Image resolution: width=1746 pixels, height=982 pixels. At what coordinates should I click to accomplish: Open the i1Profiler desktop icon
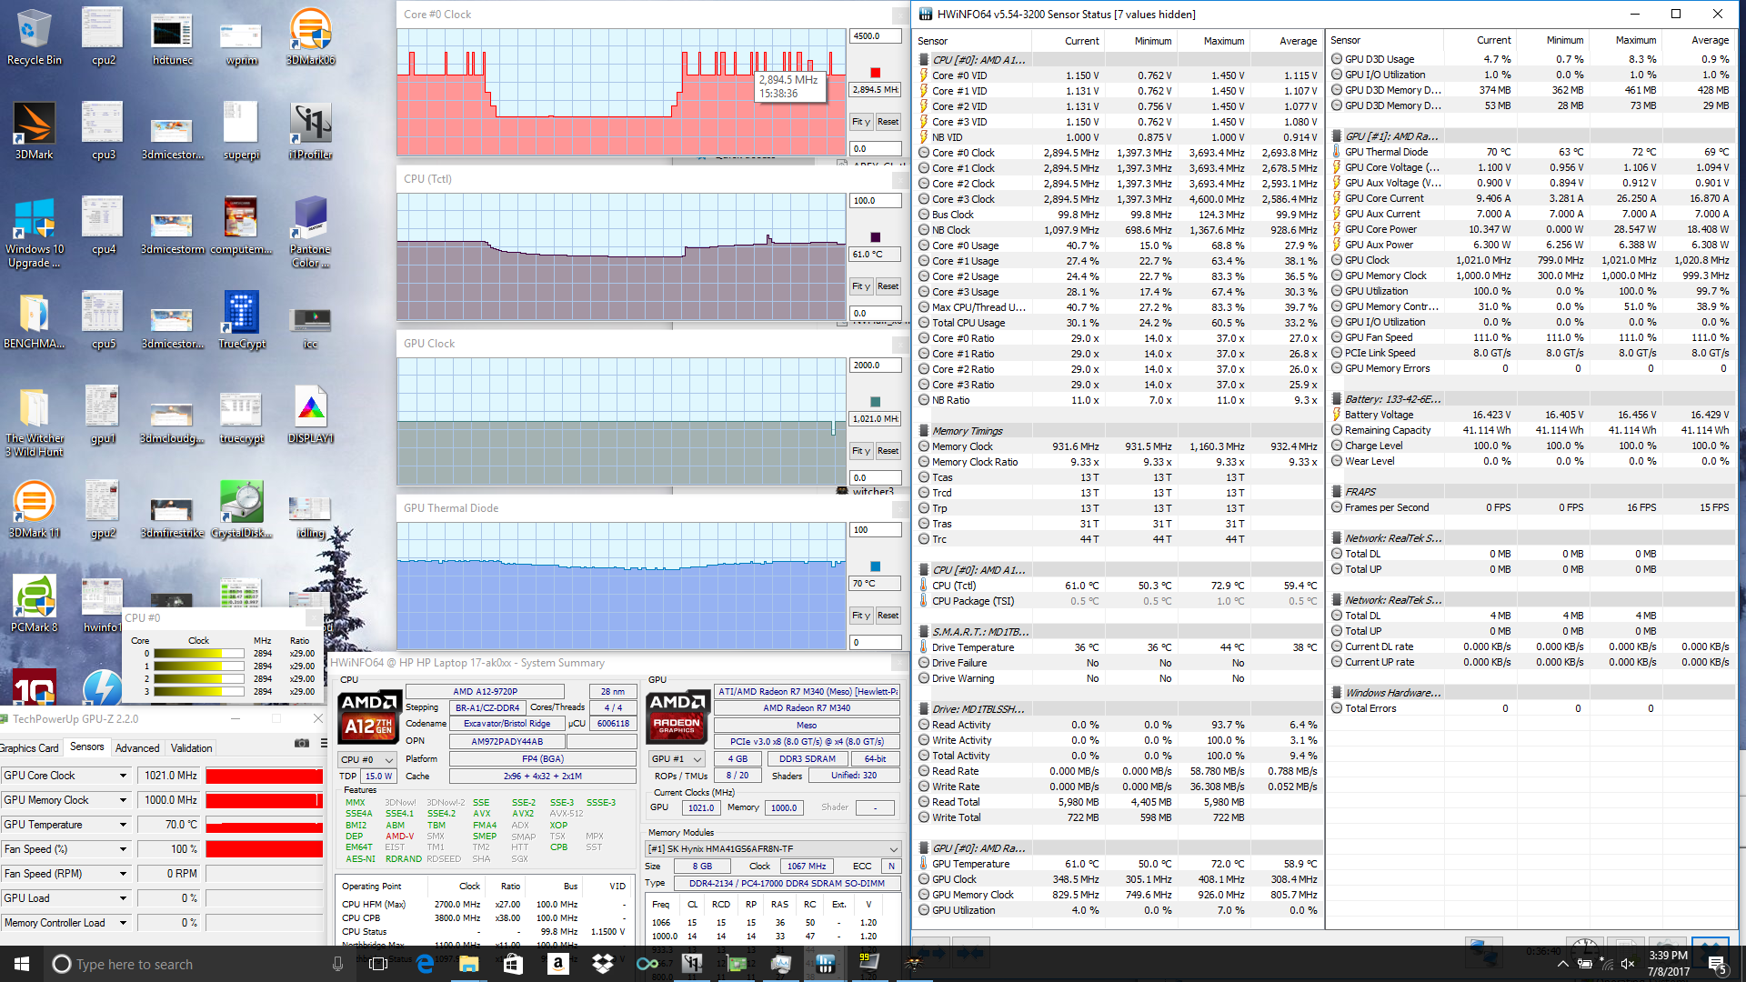tap(310, 132)
